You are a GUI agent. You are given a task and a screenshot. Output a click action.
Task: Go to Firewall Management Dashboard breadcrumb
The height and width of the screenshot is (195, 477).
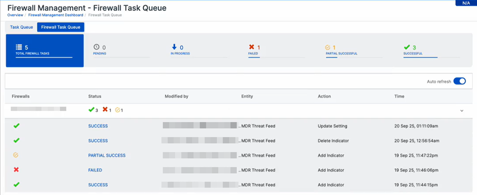click(x=57, y=15)
